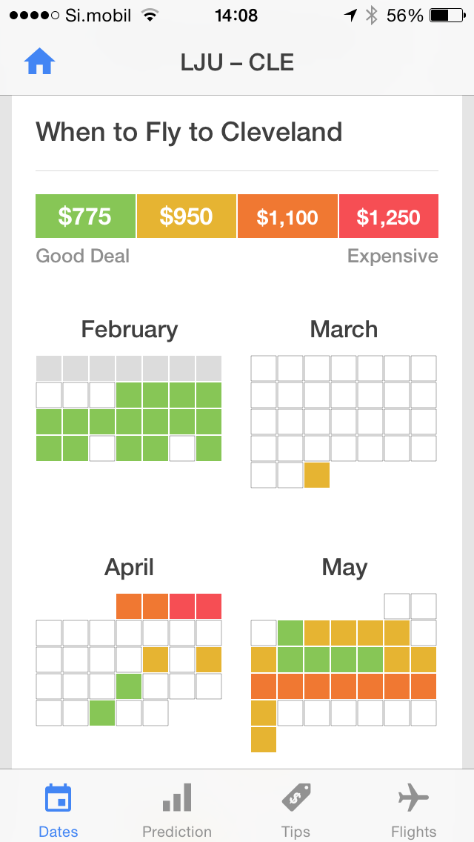Tap the yellow day in March calendar
Viewport: 474px width, 842px height.
[317, 474]
